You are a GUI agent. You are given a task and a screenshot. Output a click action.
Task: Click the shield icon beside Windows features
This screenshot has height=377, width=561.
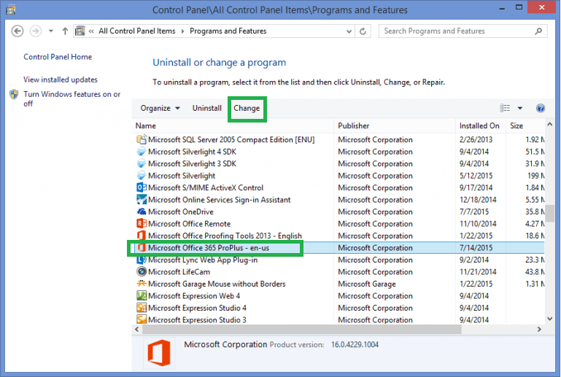(14, 94)
